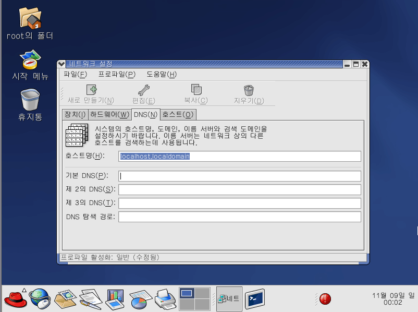
Task: Click the 기본 DNS(P) input field
Action: coord(240,176)
